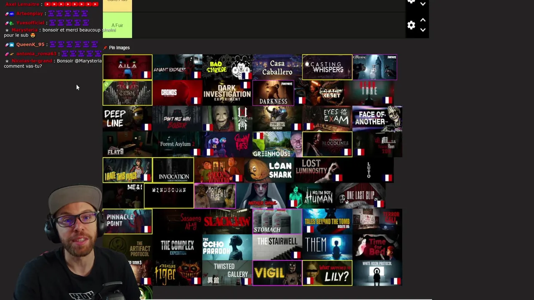Select the Casting Whispers thumbnail

327,67
